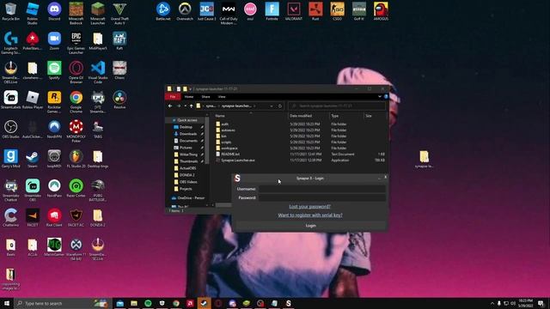Viewport: 550px width, 309px height.
Task: Click the Username input field
Action: 322,189
